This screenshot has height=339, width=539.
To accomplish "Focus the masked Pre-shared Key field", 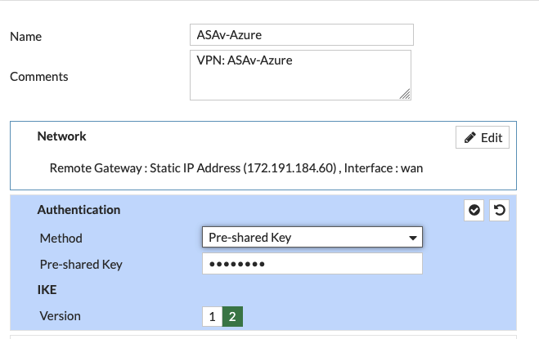I will [x=312, y=264].
